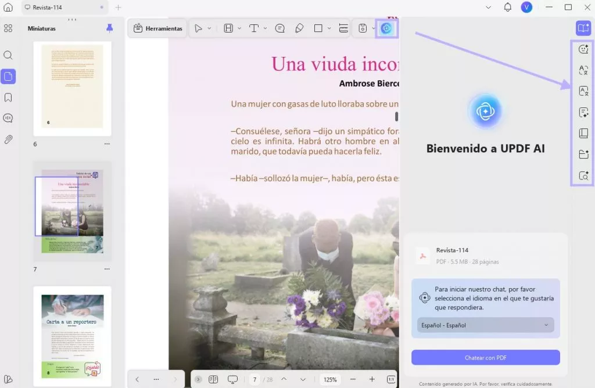Open the thumbnails grid view icon
The width and height of the screenshot is (595, 388).
[8, 28]
